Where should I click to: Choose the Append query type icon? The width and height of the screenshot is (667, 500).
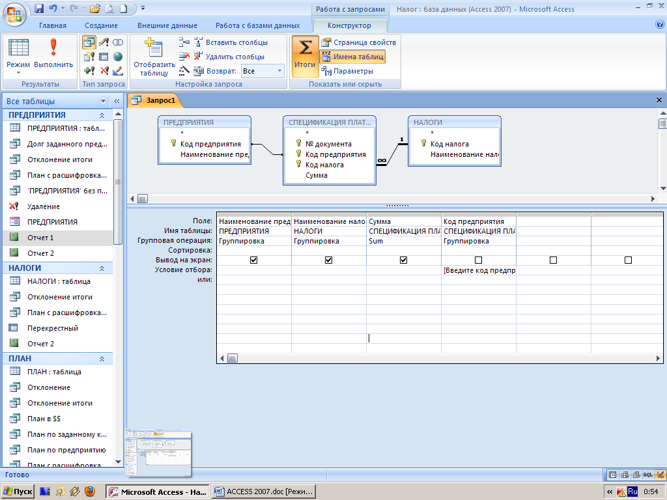coord(89,70)
